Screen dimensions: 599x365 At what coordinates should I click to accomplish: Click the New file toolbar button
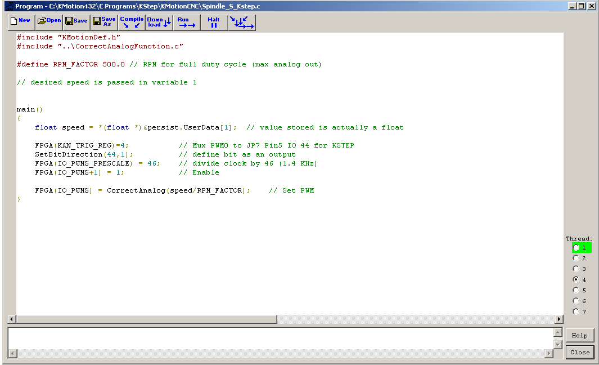21,22
